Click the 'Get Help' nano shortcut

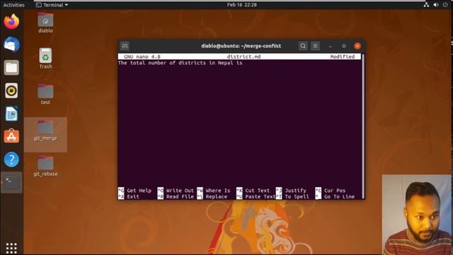click(x=139, y=191)
